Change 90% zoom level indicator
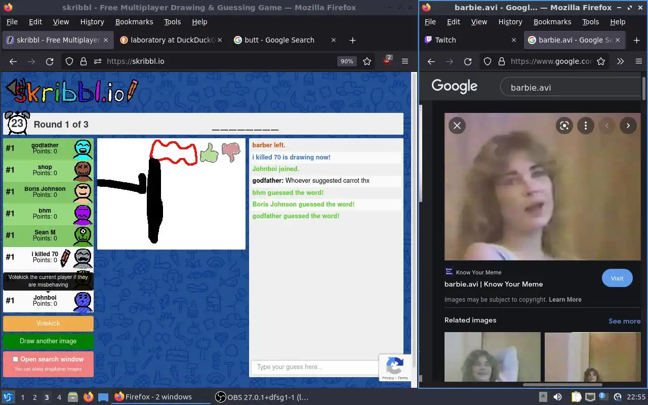The image size is (648, 405). pos(347,61)
